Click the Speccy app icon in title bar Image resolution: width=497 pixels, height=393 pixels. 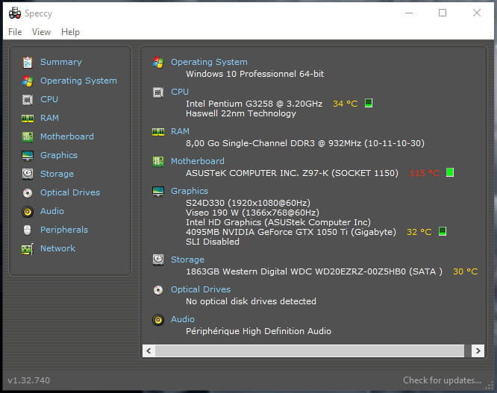coord(15,13)
